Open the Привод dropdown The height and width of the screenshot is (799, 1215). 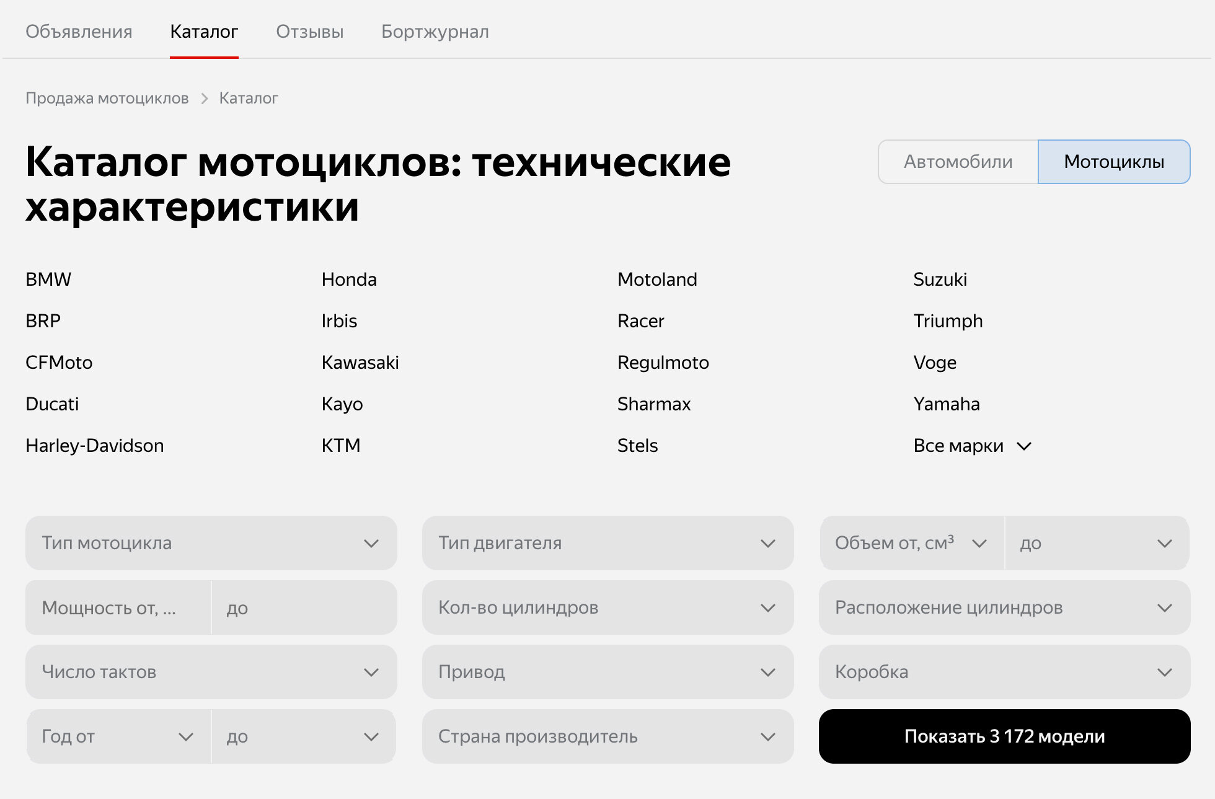[608, 672]
